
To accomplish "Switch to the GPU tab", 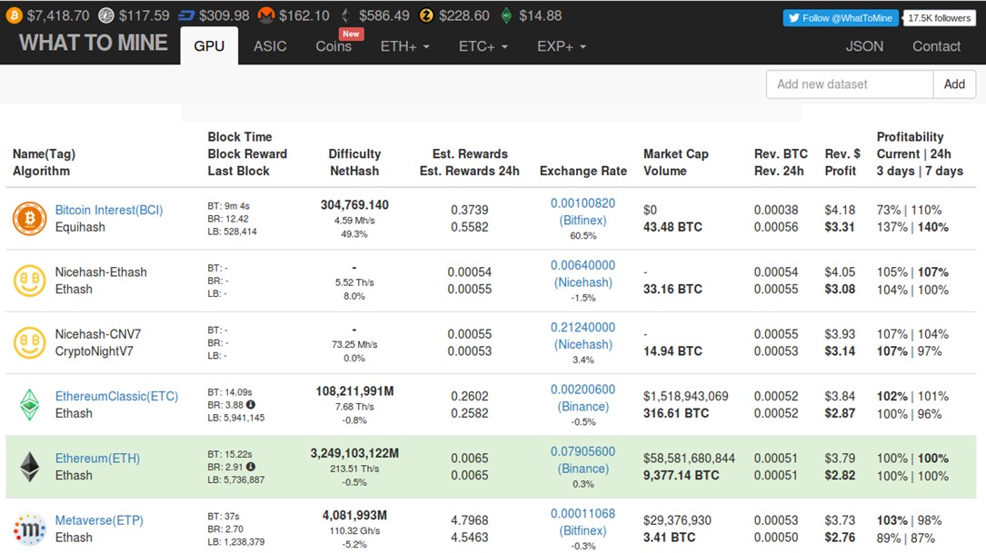I will point(209,46).
